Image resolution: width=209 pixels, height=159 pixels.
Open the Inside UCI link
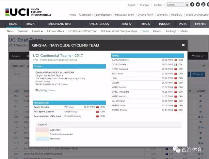[177, 15]
